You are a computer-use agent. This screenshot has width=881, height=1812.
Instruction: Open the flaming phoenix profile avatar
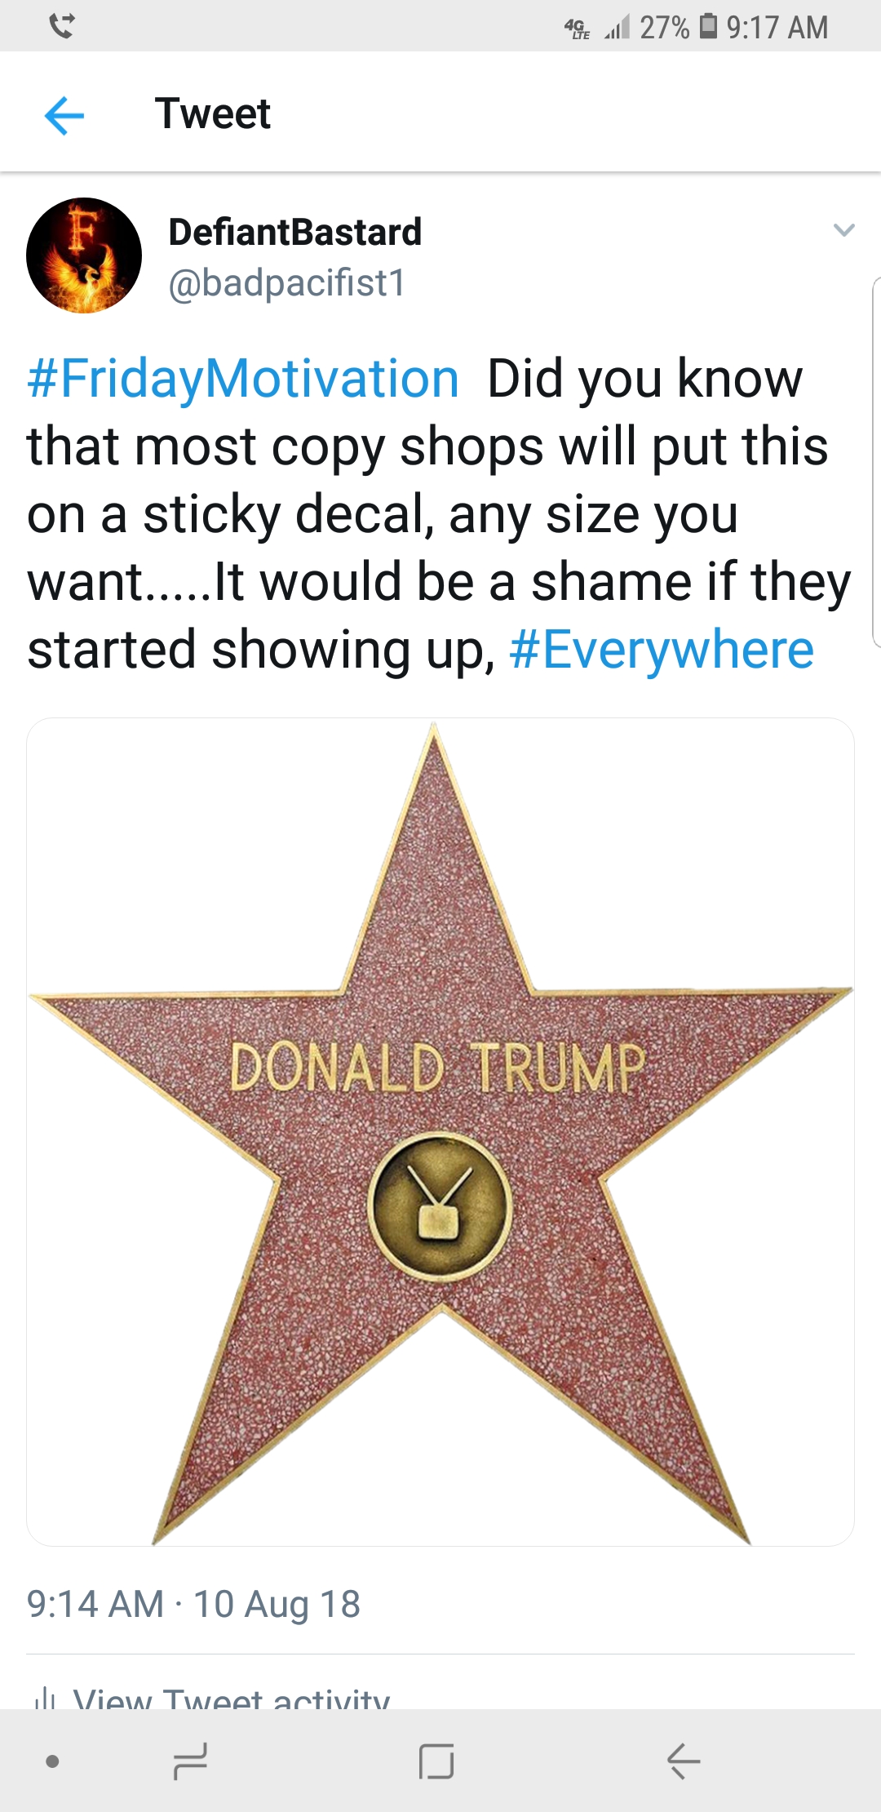(x=84, y=255)
